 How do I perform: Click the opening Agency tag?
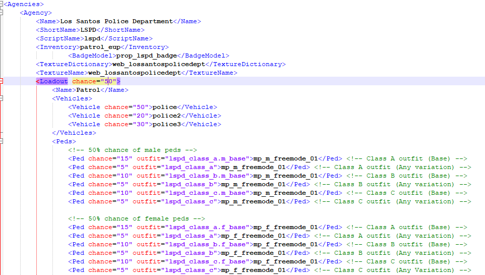click(36, 13)
